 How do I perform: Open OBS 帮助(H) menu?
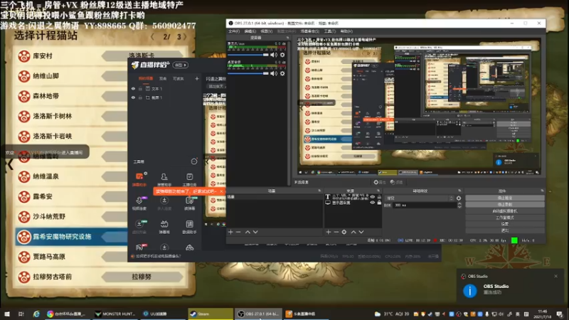tap(346, 31)
